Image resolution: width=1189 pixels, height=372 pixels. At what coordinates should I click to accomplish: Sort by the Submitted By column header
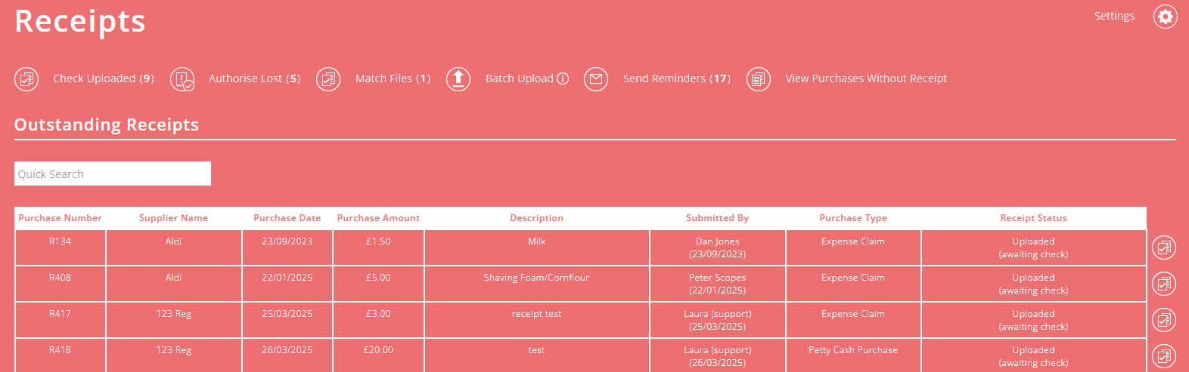coord(717,218)
